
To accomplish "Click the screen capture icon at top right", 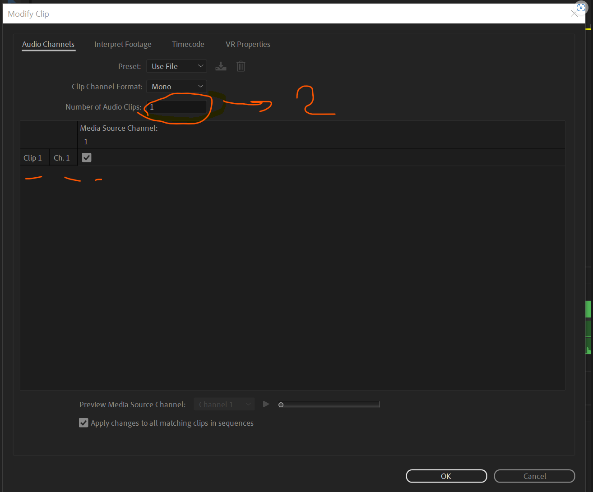I will click(581, 8).
